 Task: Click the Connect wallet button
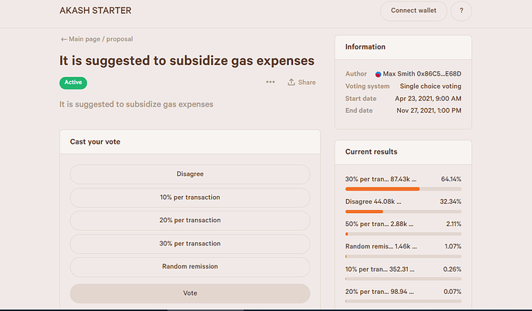tap(414, 11)
